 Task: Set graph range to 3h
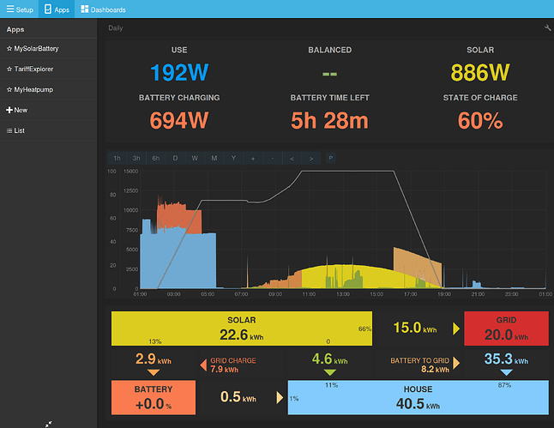(136, 158)
